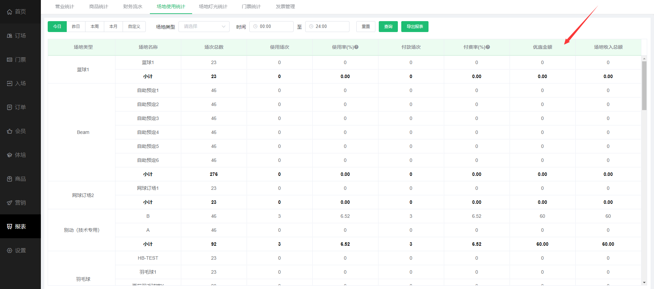
Task: Click help icon beside 付费率(%) header
Action: pyautogui.click(x=488, y=47)
